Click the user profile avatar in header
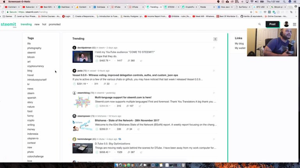The width and height of the screenshot is (300, 168). (286, 24)
